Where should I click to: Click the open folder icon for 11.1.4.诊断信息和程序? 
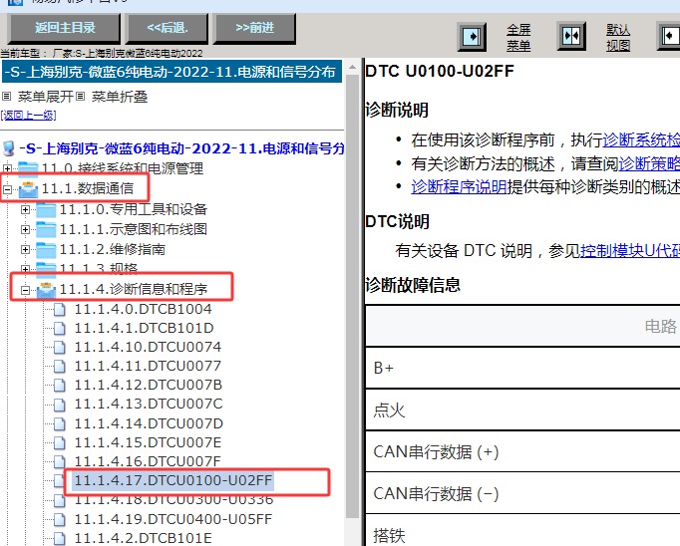46,290
